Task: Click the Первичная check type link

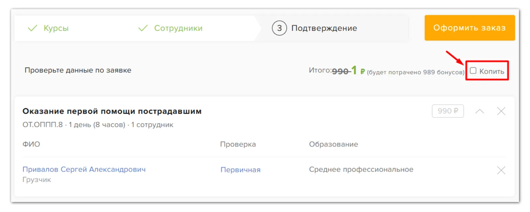Action: 240,170
